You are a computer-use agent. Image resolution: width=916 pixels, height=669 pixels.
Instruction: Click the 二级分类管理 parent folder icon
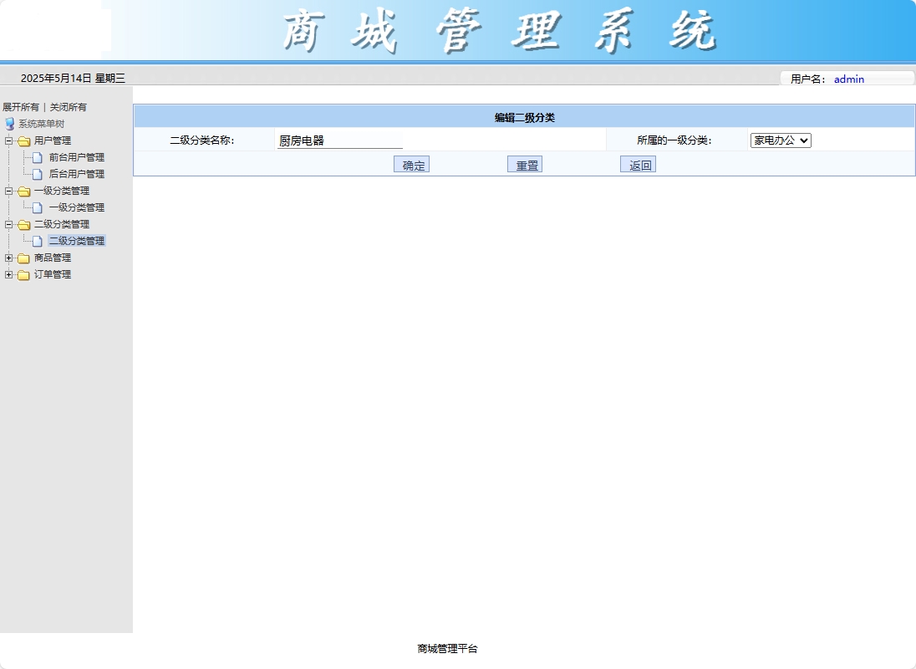click(x=23, y=224)
